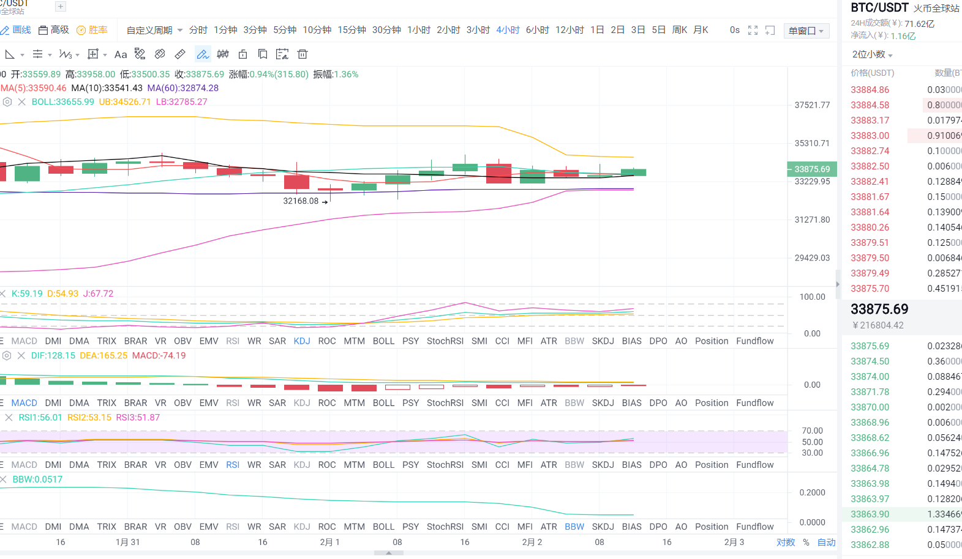Viewport: 962px width, 559px height.
Task: Click the 0s refresh timer
Action: point(735,30)
